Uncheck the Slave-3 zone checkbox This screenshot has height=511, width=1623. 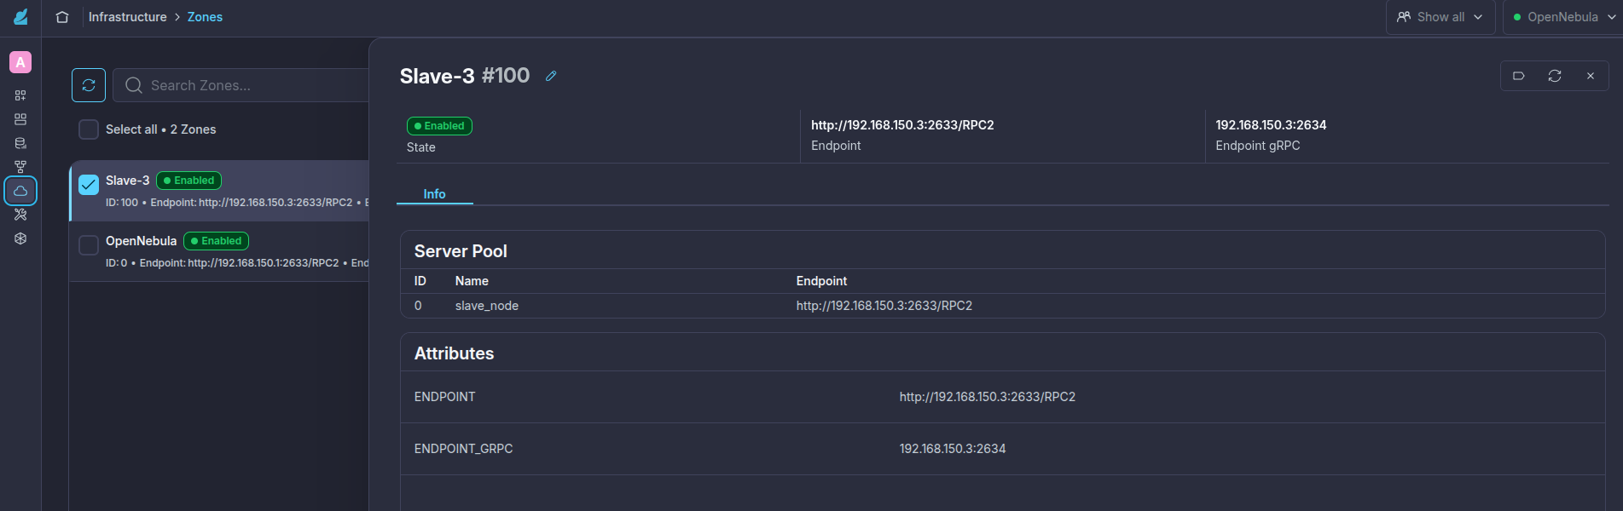pyautogui.click(x=89, y=185)
